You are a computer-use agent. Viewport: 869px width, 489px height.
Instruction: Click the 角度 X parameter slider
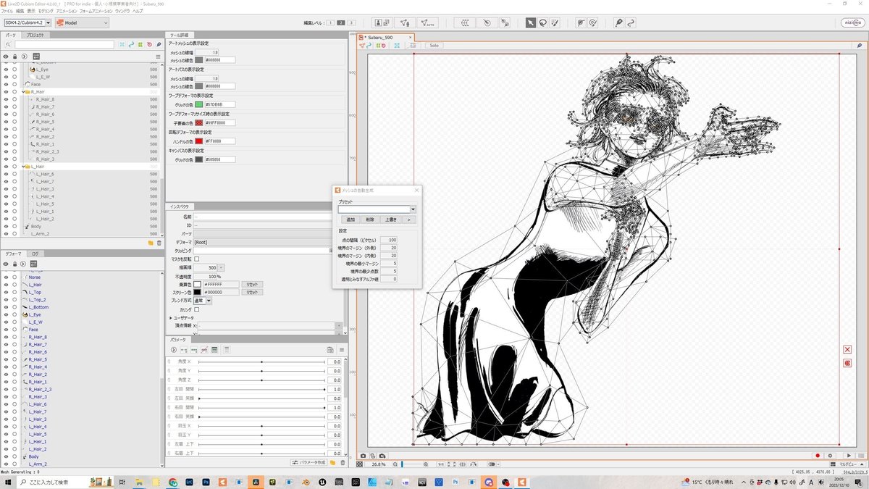(261, 361)
